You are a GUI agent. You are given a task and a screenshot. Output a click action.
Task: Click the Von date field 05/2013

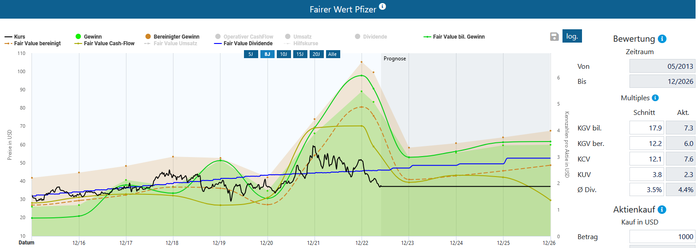(662, 66)
